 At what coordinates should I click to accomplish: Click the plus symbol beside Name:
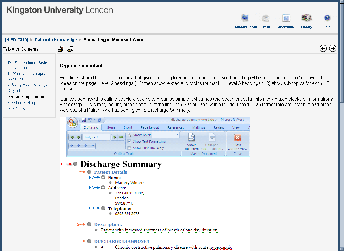(103, 178)
